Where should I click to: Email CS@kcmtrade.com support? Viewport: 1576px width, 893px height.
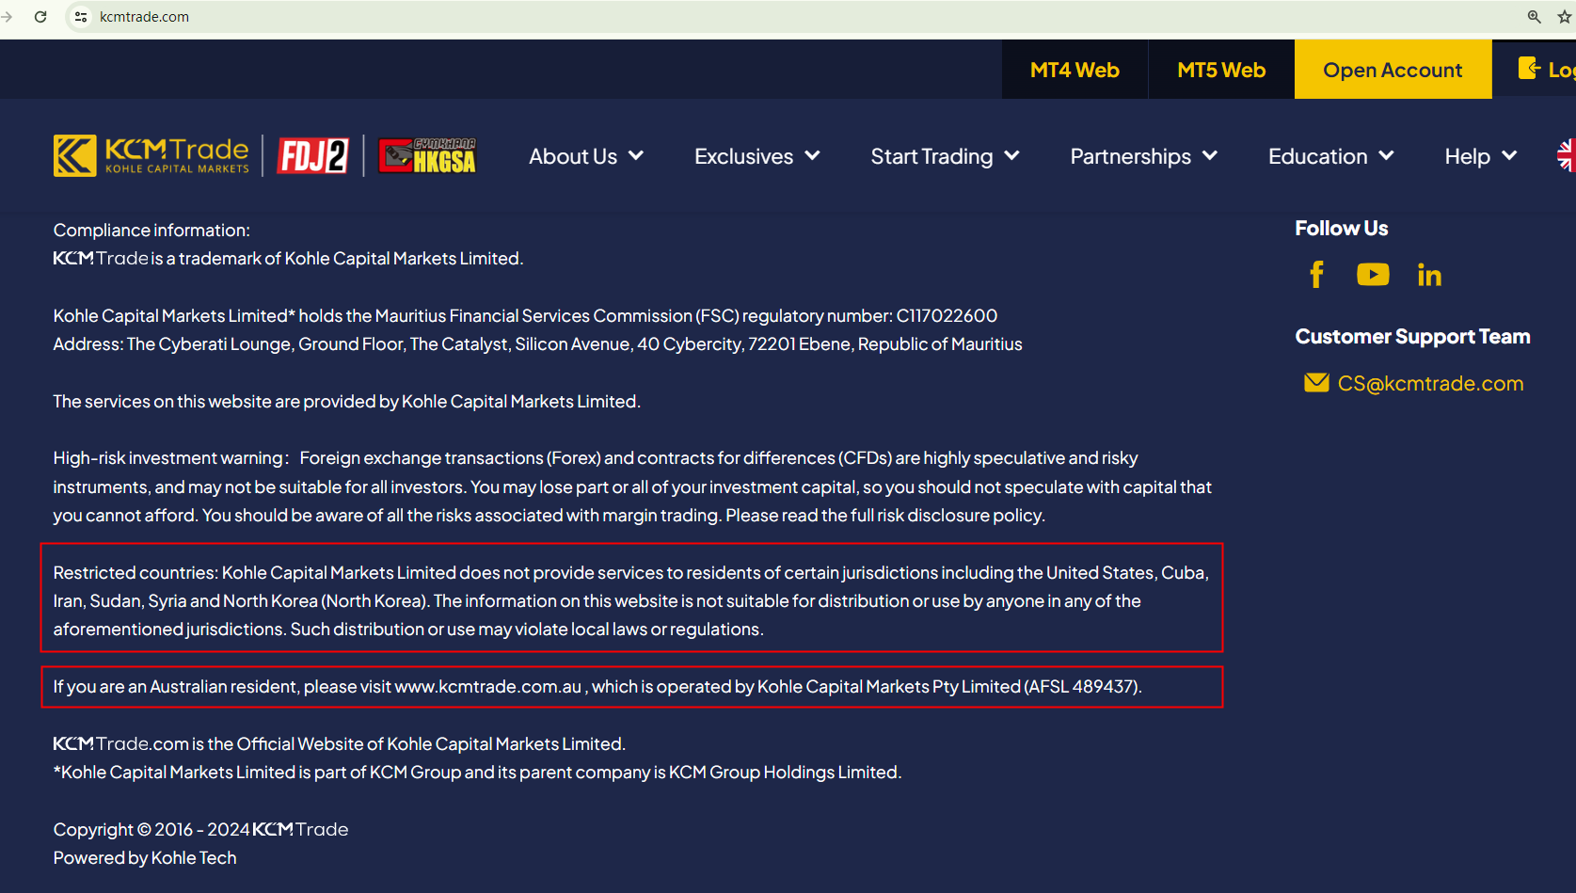(x=1430, y=383)
